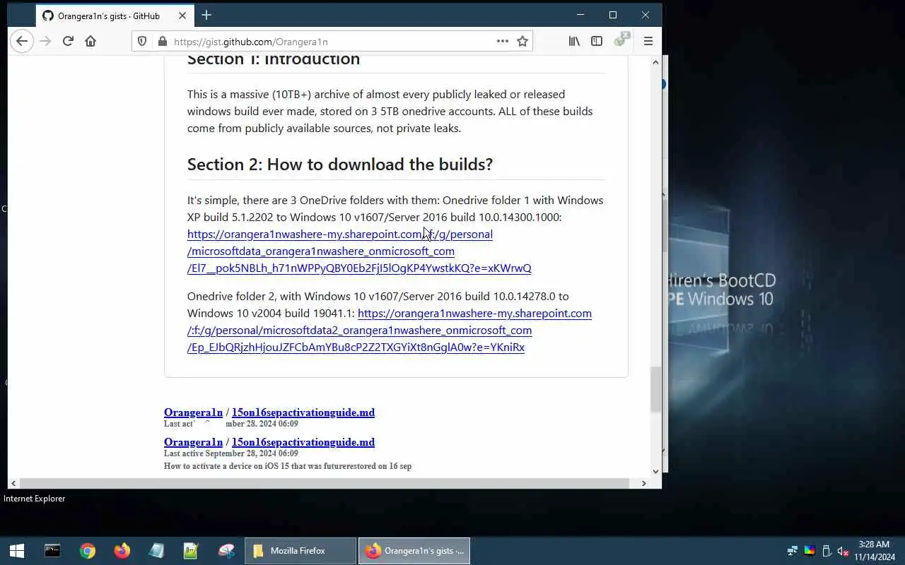905x565 pixels.
Task: Open the green notepad taskbar app
Action: tap(191, 551)
